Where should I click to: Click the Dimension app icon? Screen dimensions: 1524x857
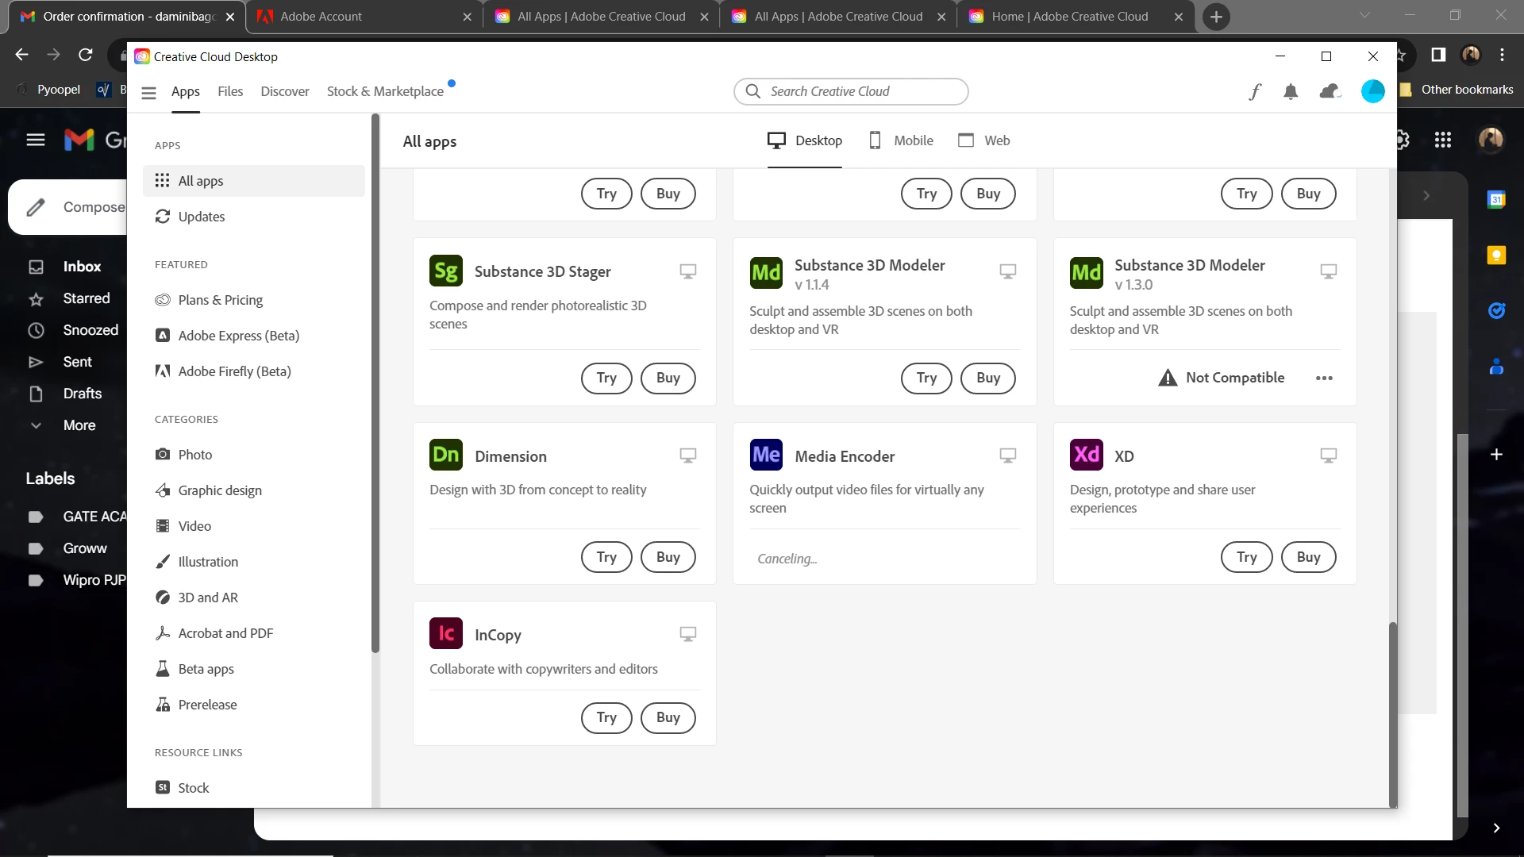[446, 455]
